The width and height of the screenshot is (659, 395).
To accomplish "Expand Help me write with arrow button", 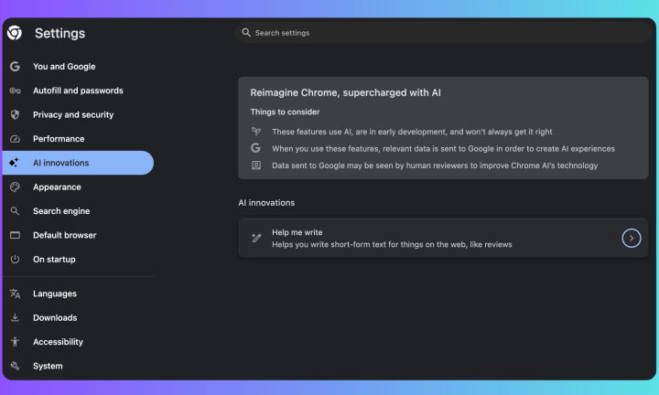I will click(x=631, y=239).
